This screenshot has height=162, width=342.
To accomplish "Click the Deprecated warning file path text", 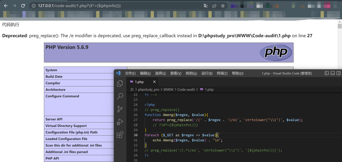I will tap(244, 36).
